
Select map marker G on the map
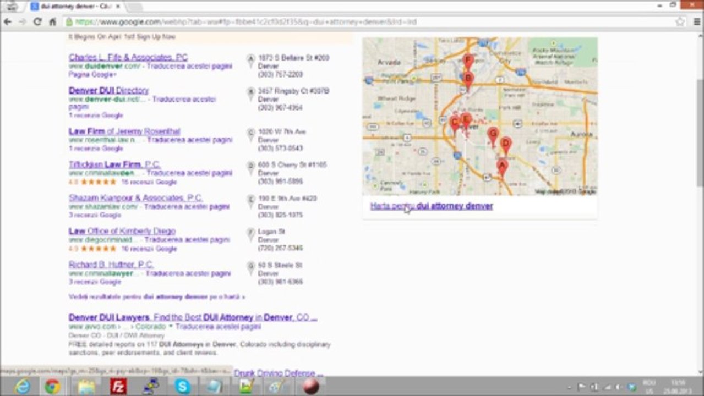tap(493, 134)
